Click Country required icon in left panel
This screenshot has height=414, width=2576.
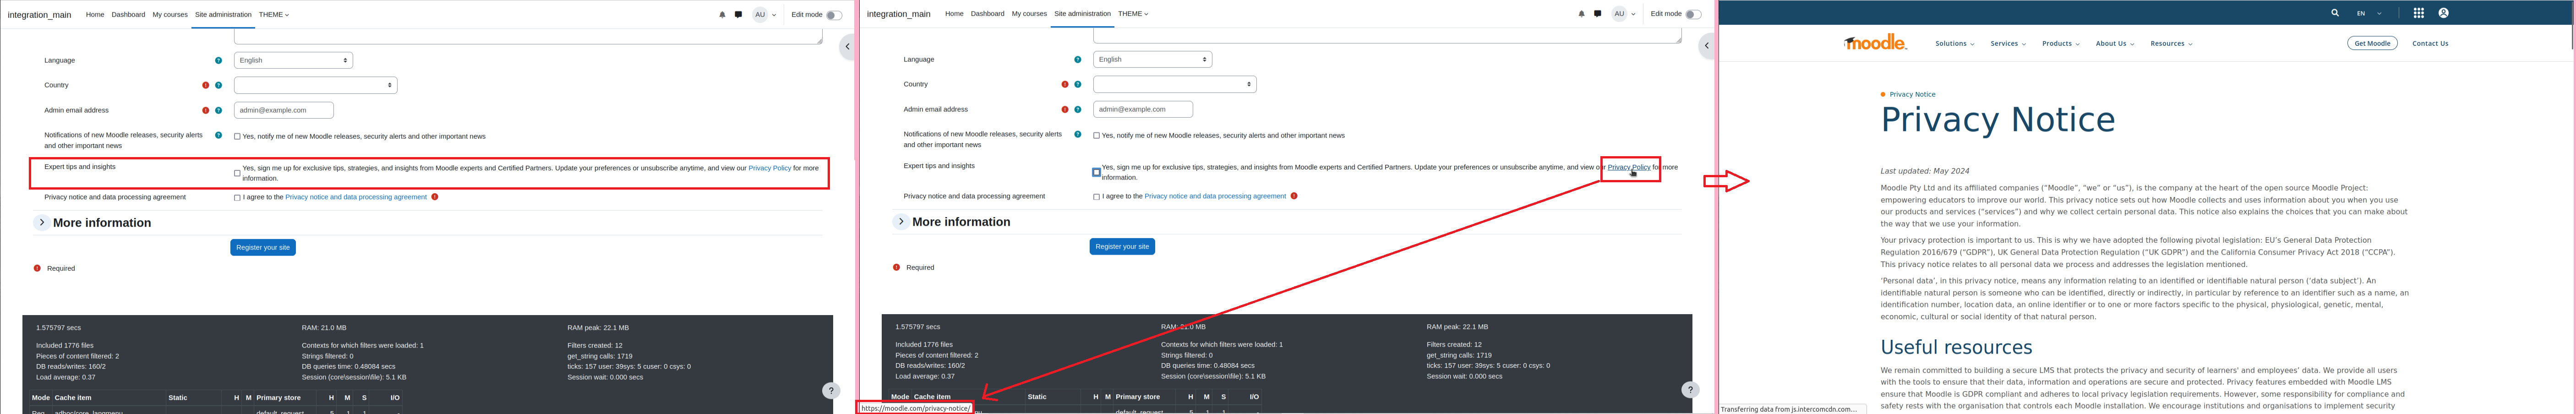[206, 85]
